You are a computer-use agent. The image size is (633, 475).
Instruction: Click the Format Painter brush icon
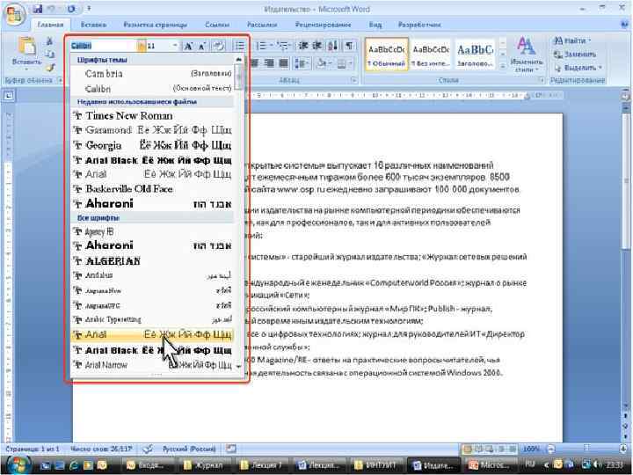(49, 68)
